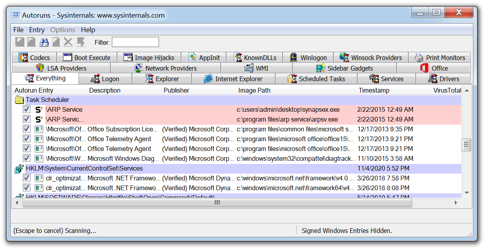This screenshot has width=486, height=249.
Task: Sort by the Image Path column header
Action: coord(296,90)
